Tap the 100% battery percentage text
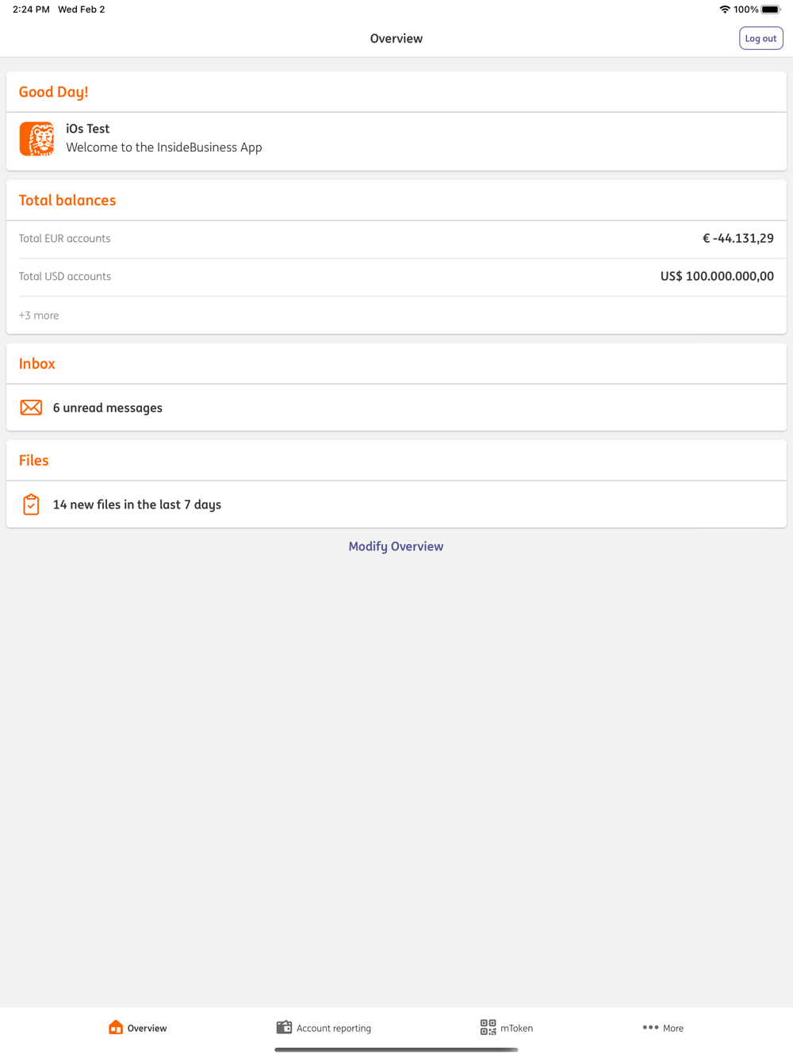 [746, 10]
